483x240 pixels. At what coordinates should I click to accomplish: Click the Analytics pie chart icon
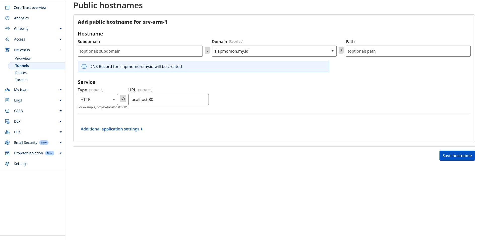[7, 18]
